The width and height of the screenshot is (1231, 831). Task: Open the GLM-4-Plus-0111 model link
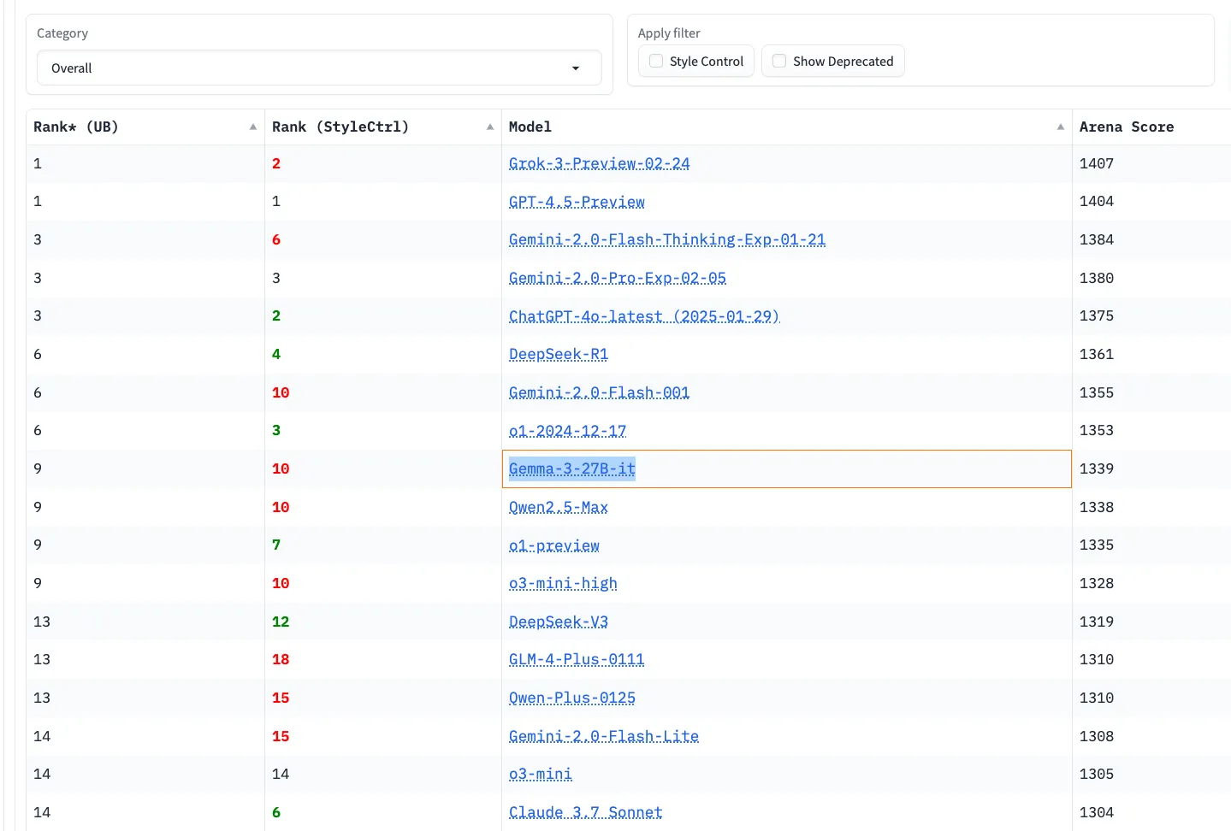pos(577,659)
